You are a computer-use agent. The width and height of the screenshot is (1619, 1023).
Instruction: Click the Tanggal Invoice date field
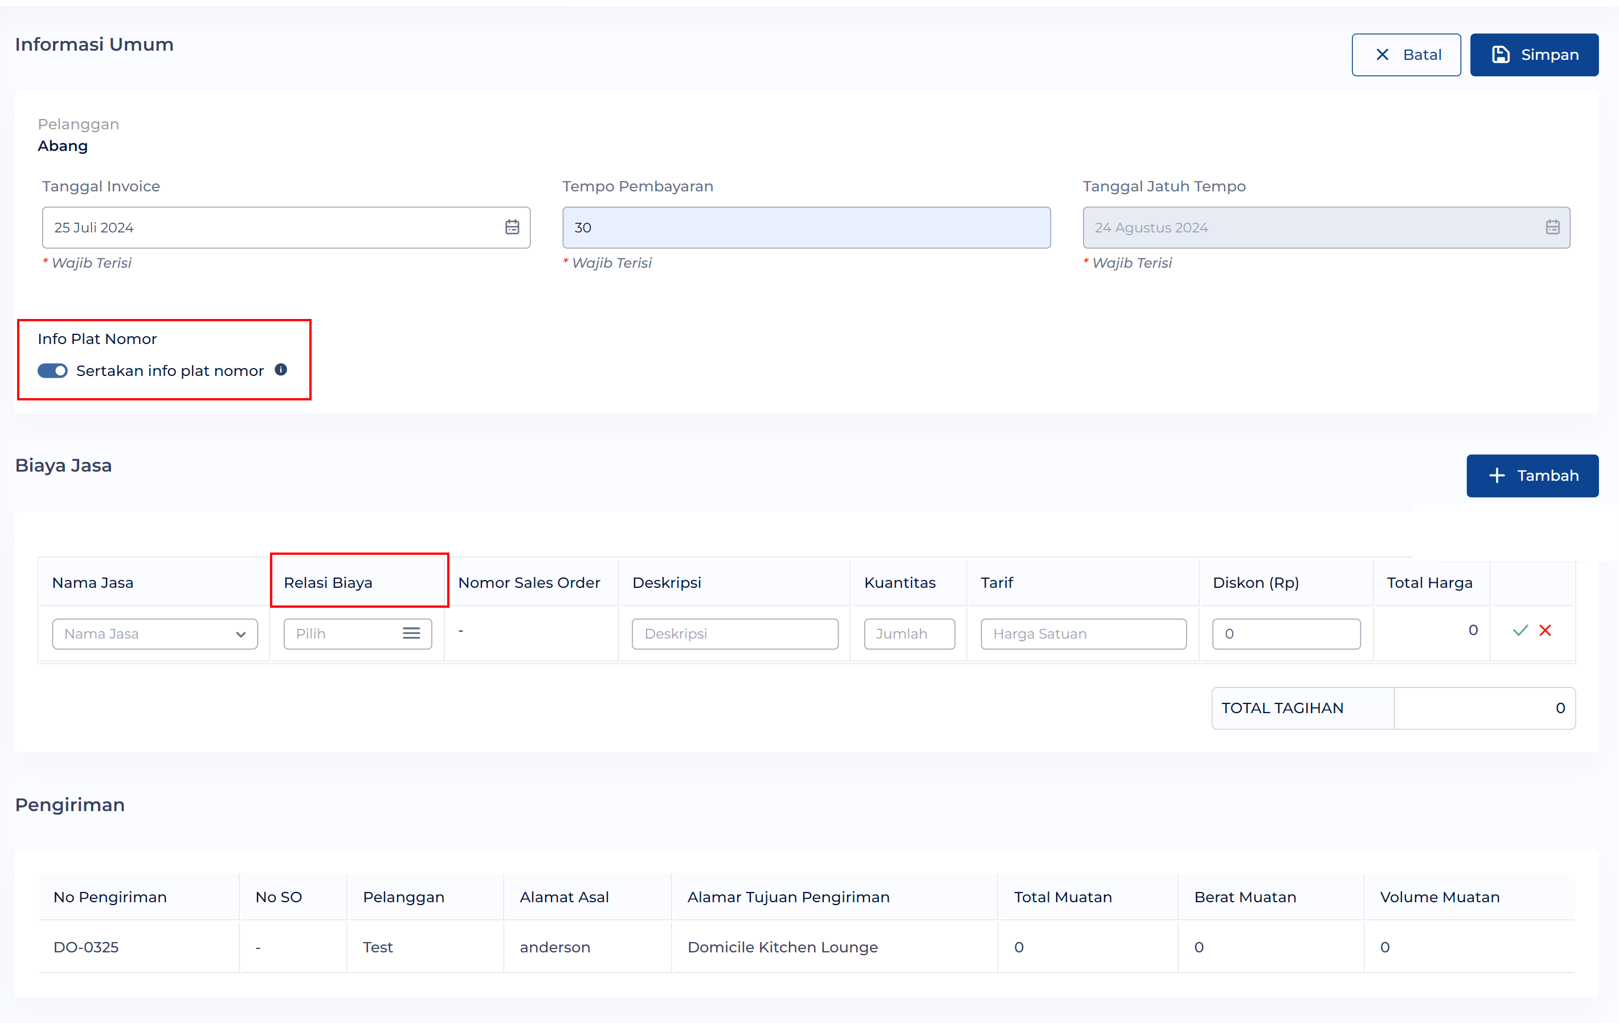tap(286, 228)
